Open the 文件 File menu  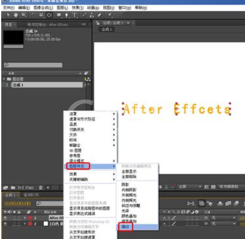pos(8,8)
